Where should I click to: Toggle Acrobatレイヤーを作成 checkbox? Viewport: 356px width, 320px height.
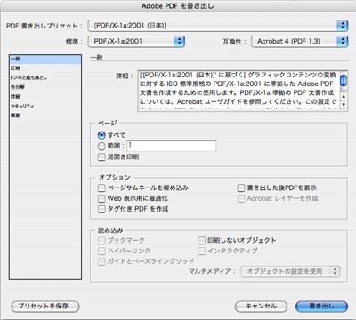[x=241, y=198]
